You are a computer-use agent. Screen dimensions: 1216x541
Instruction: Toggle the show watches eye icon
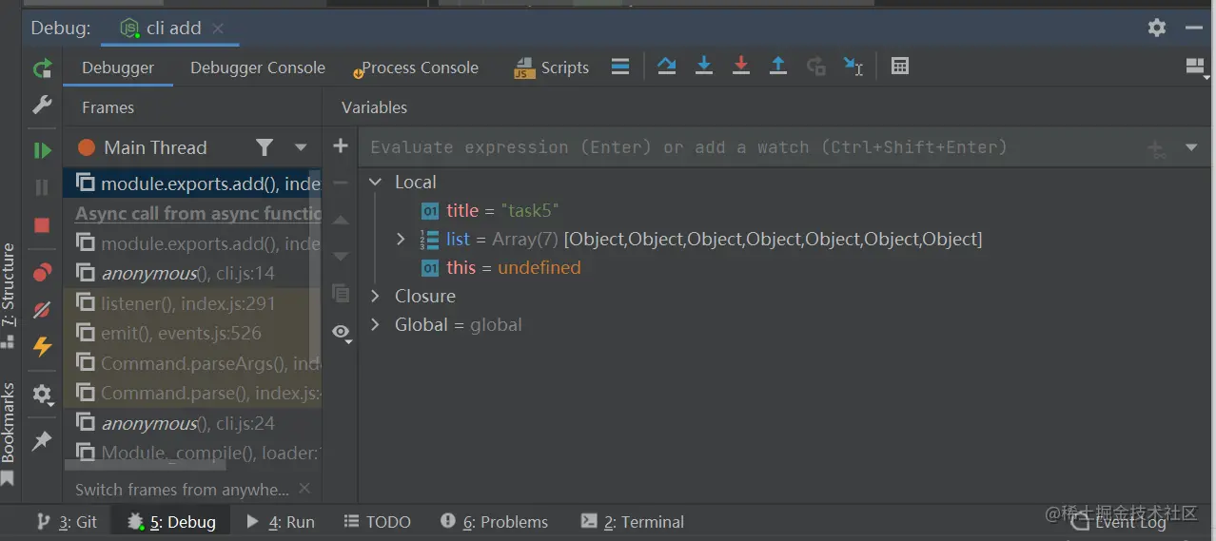tap(341, 332)
